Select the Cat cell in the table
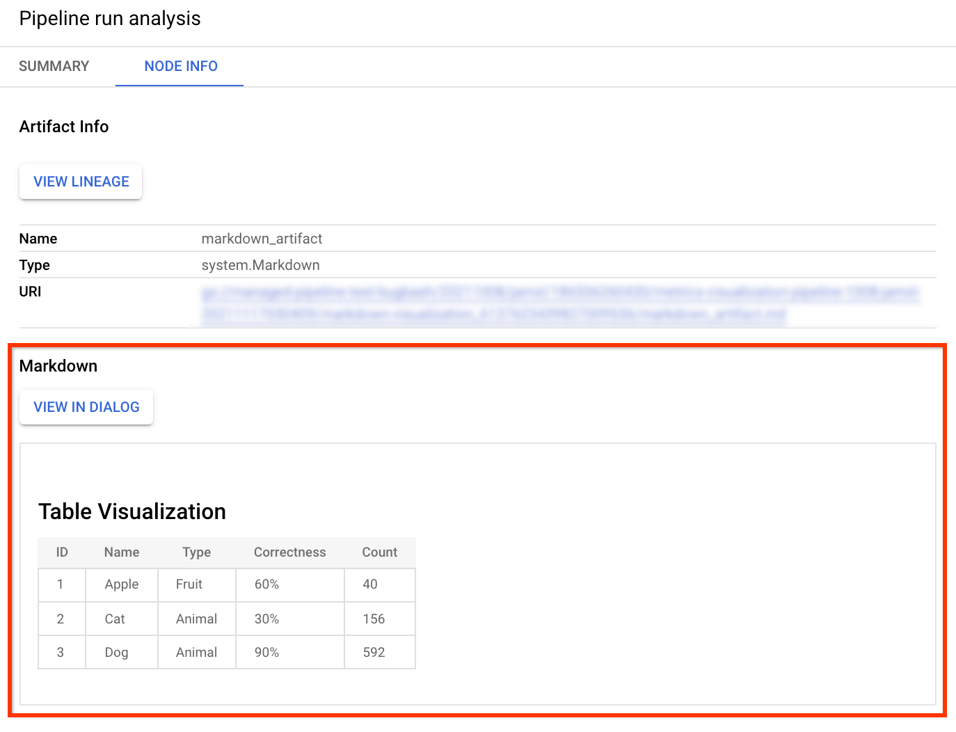This screenshot has height=732, width=956. point(115,619)
